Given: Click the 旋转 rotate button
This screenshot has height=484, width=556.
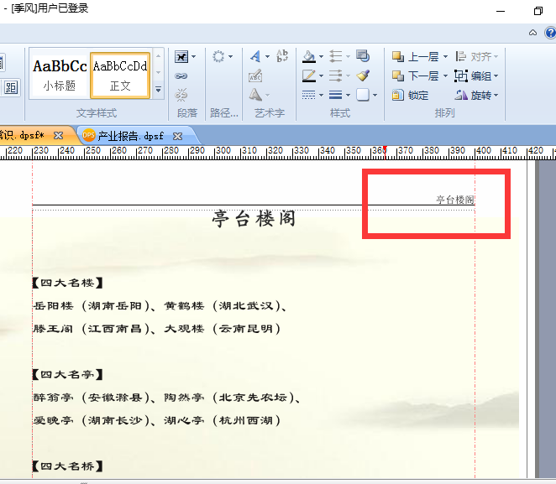Looking at the screenshot, I should click(477, 95).
